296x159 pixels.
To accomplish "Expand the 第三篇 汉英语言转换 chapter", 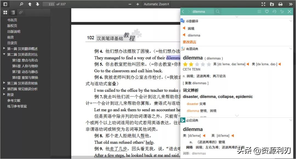I will (x=4, y=83).
